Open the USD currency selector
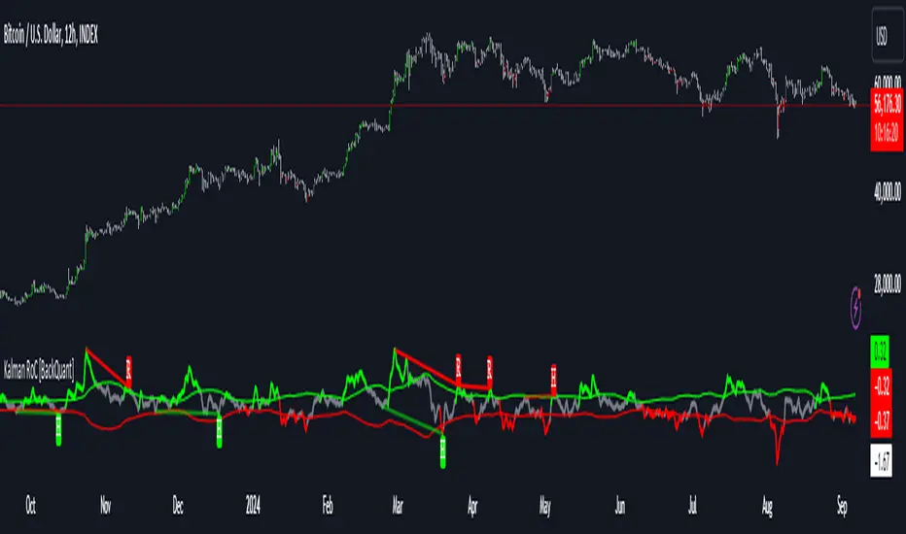The width and height of the screenshot is (906, 534). click(887, 35)
